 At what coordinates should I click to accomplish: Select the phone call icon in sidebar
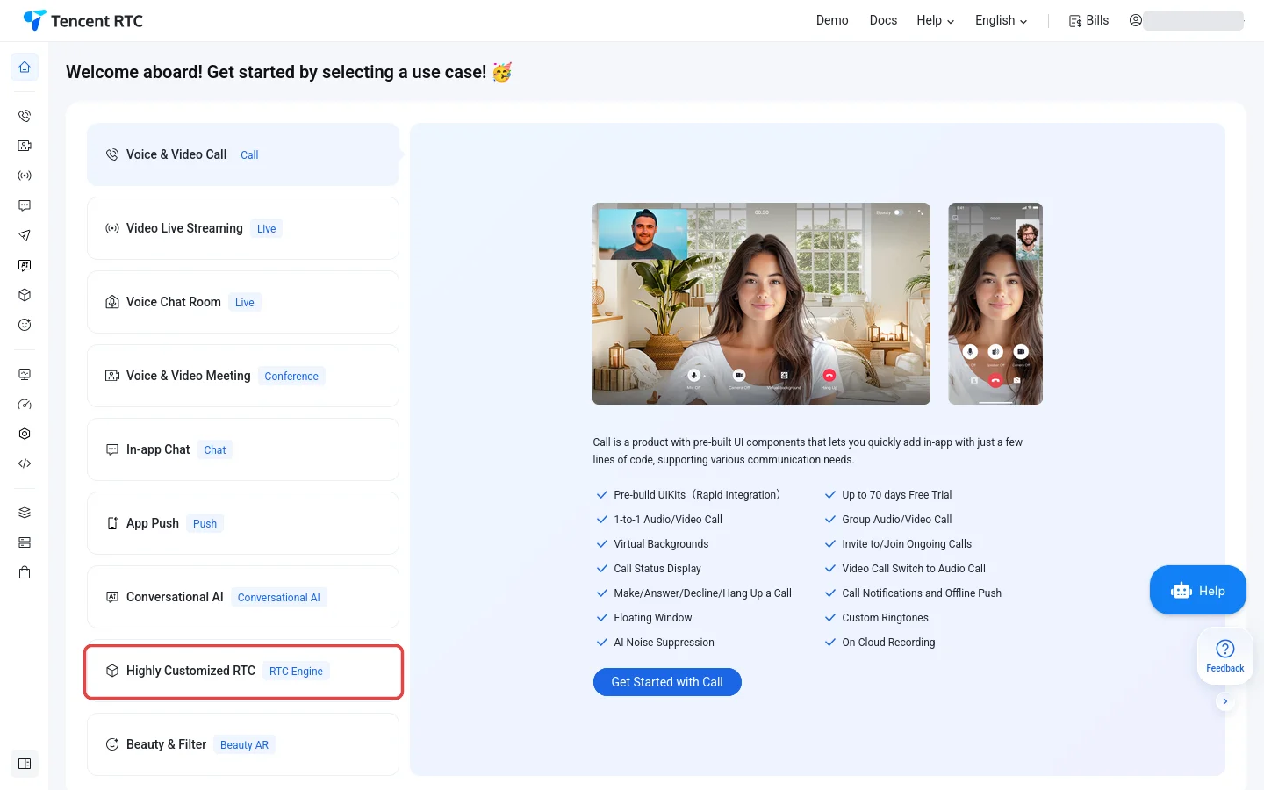pos(25,116)
